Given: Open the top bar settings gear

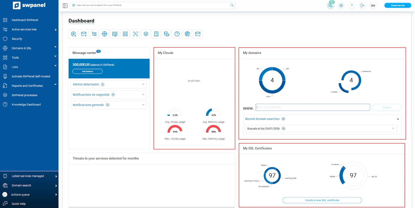Looking at the screenshot, I should [341, 5].
